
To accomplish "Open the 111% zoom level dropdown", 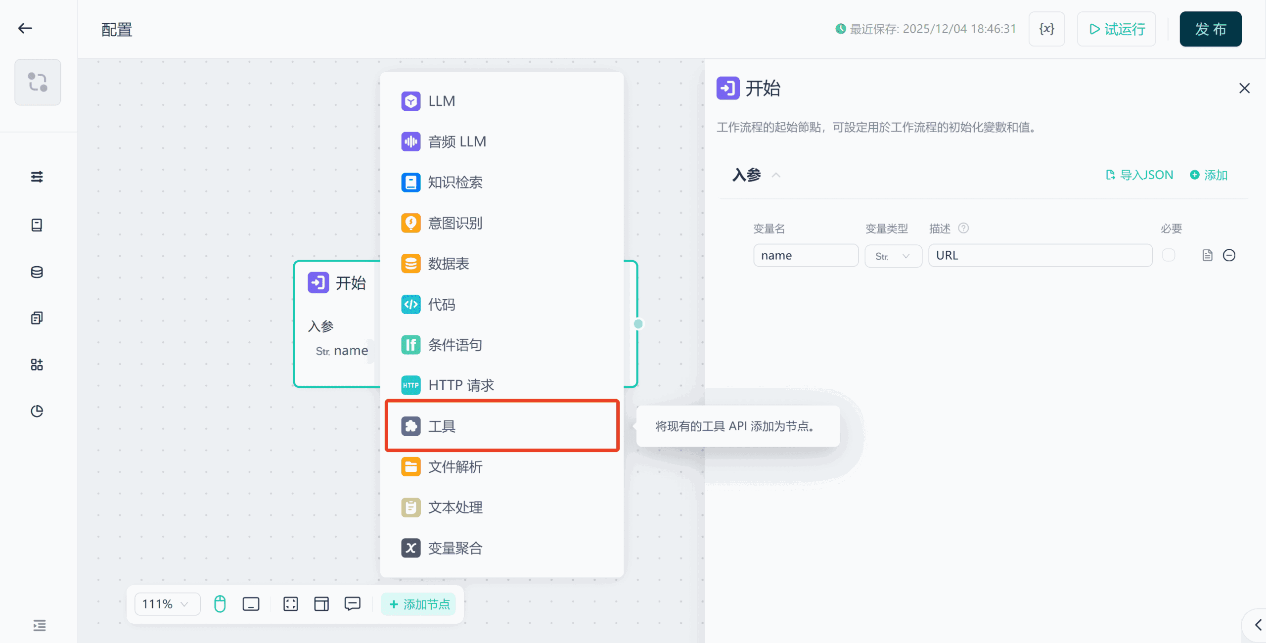I will tap(167, 604).
